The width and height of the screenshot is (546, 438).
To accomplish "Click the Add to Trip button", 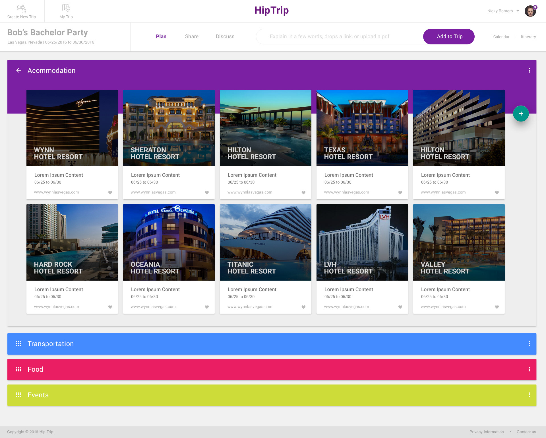I will [x=449, y=36].
